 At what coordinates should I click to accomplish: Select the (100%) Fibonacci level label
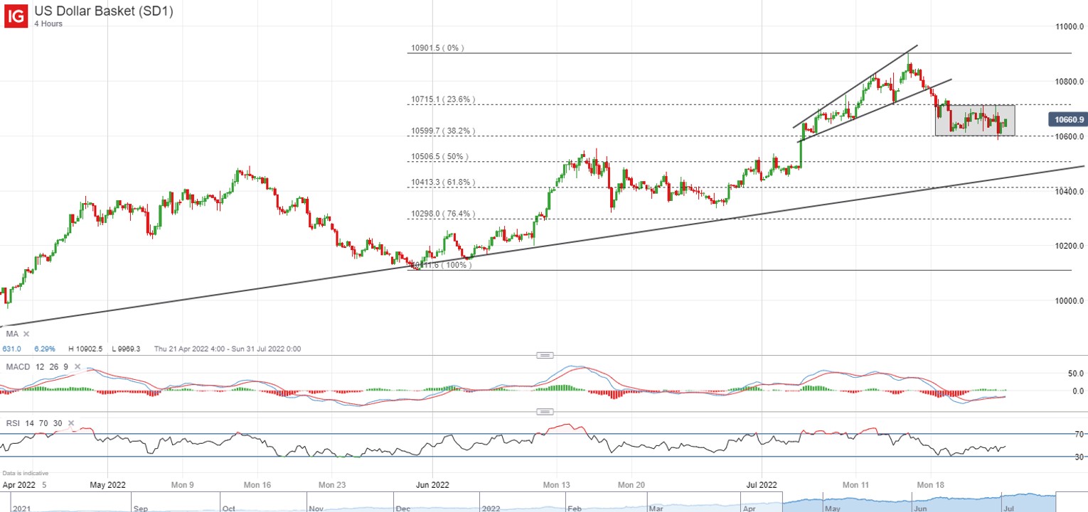[441, 265]
